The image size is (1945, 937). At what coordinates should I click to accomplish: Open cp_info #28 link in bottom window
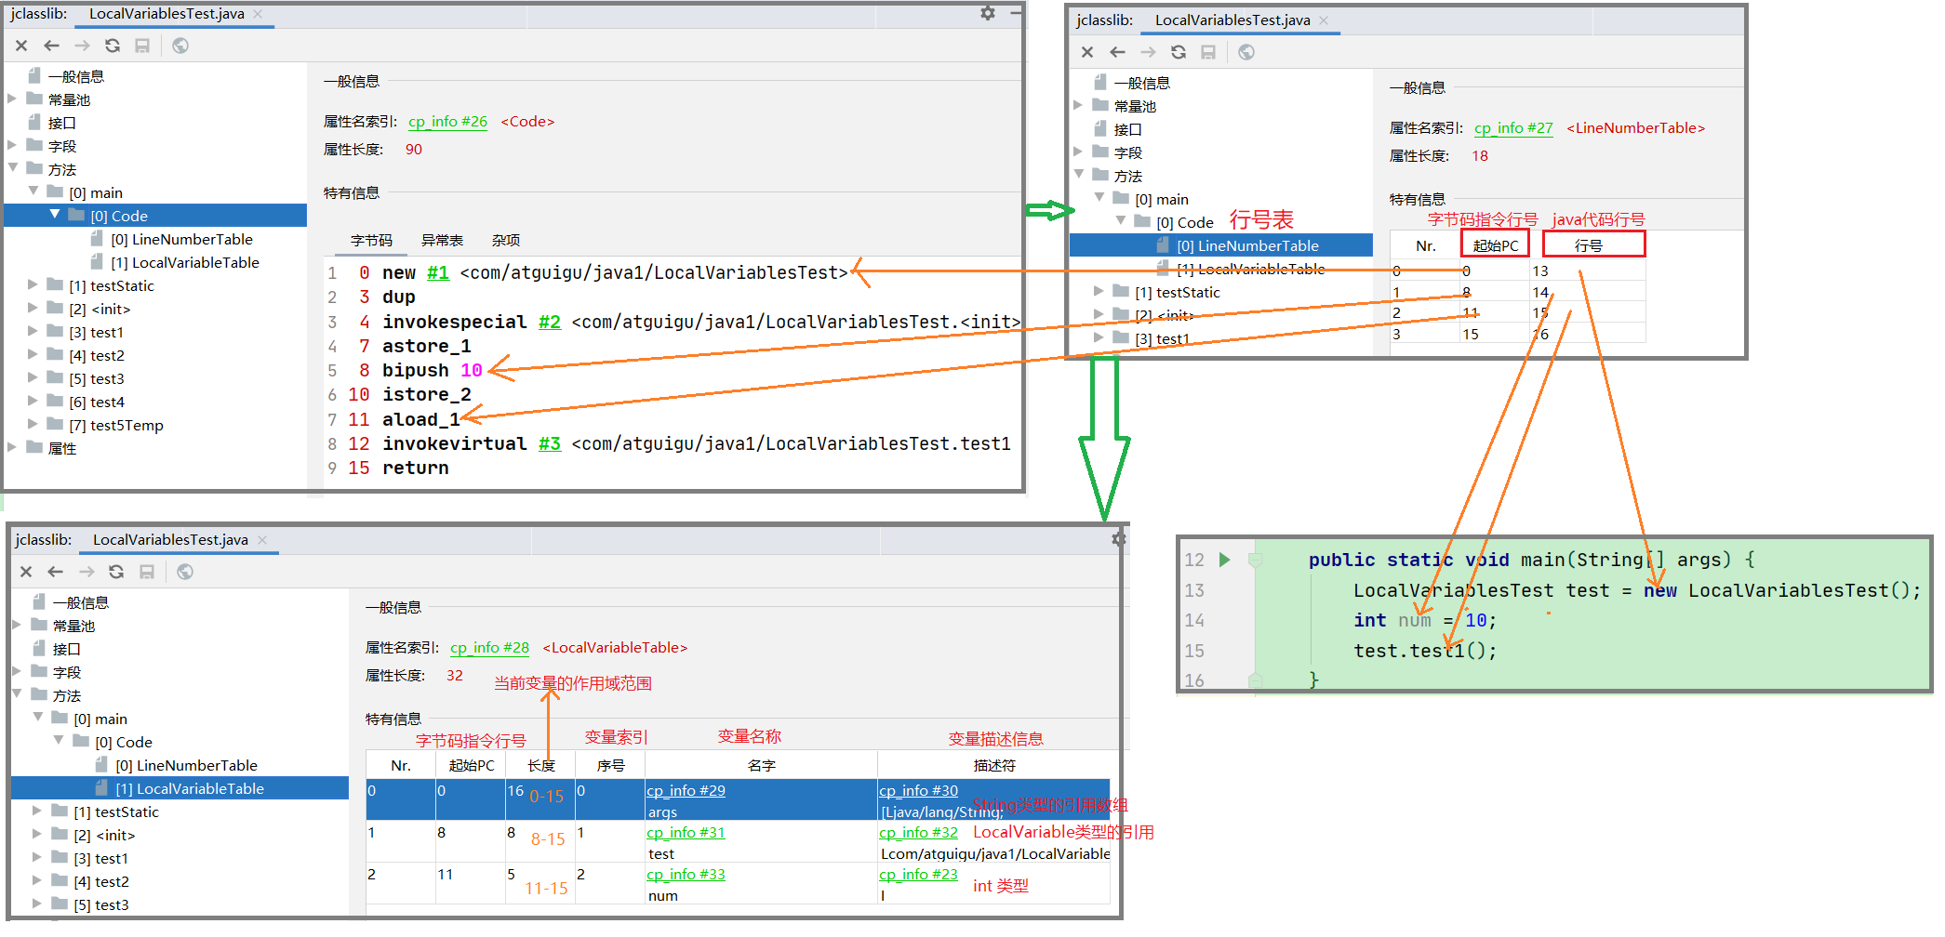click(x=489, y=648)
